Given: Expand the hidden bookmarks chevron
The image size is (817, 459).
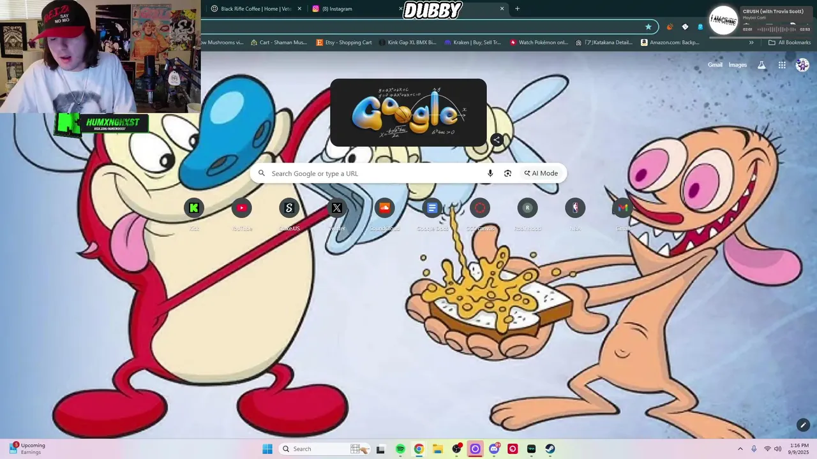Looking at the screenshot, I should [751, 43].
